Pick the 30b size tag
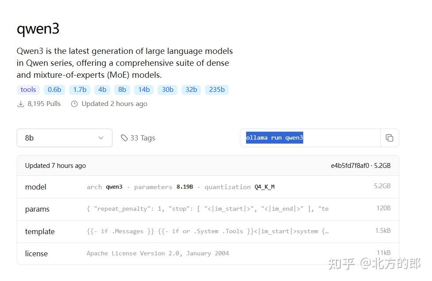 [167, 90]
